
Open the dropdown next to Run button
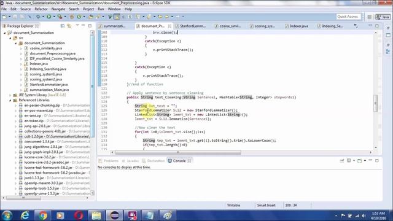pyautogui.click(x=54, y=17)
